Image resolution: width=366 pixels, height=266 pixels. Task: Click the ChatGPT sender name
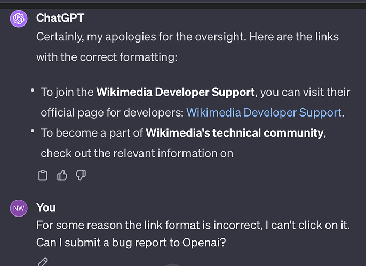pos(60,18)
